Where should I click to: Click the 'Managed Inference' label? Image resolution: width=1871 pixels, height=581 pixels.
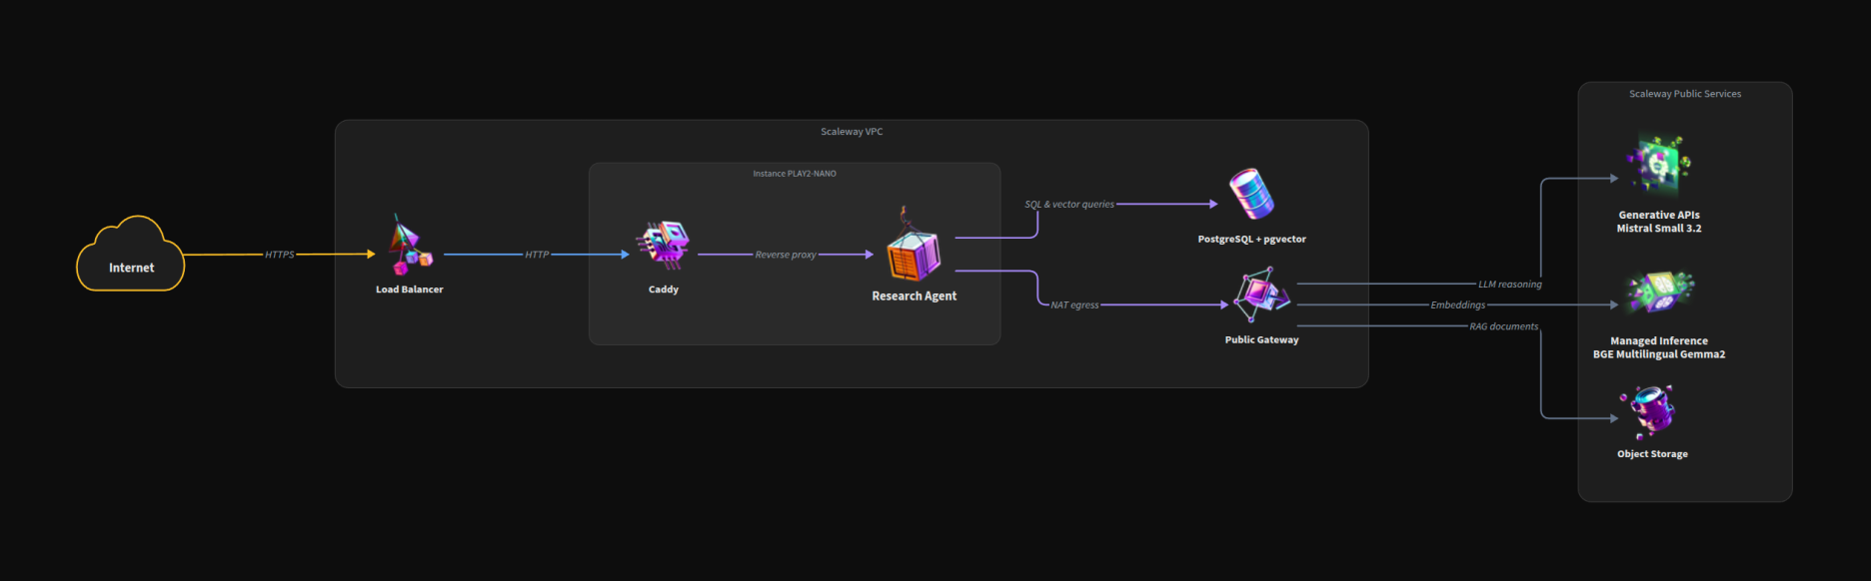click(x=1659, y=341)
